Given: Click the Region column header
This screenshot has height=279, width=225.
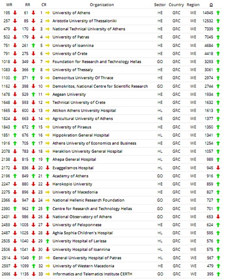Looking at the screenshot, I should 193,5.
